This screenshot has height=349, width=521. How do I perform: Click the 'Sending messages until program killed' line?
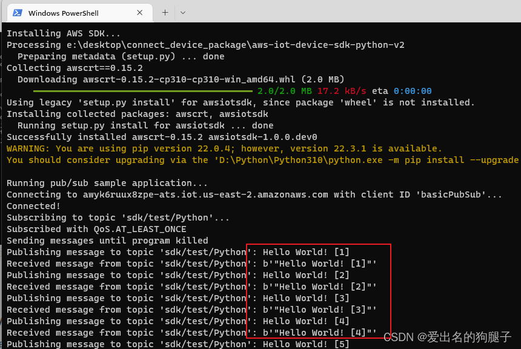(107, 241)
